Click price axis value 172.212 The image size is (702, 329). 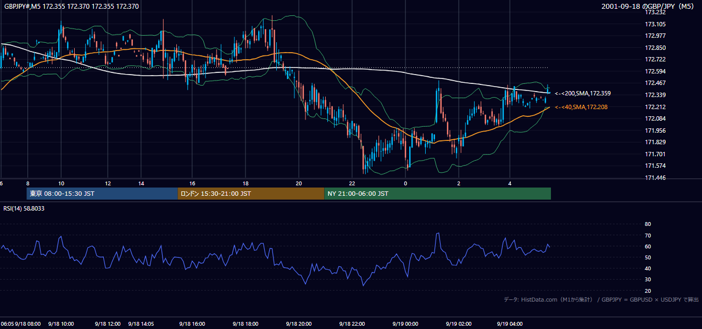655,107
